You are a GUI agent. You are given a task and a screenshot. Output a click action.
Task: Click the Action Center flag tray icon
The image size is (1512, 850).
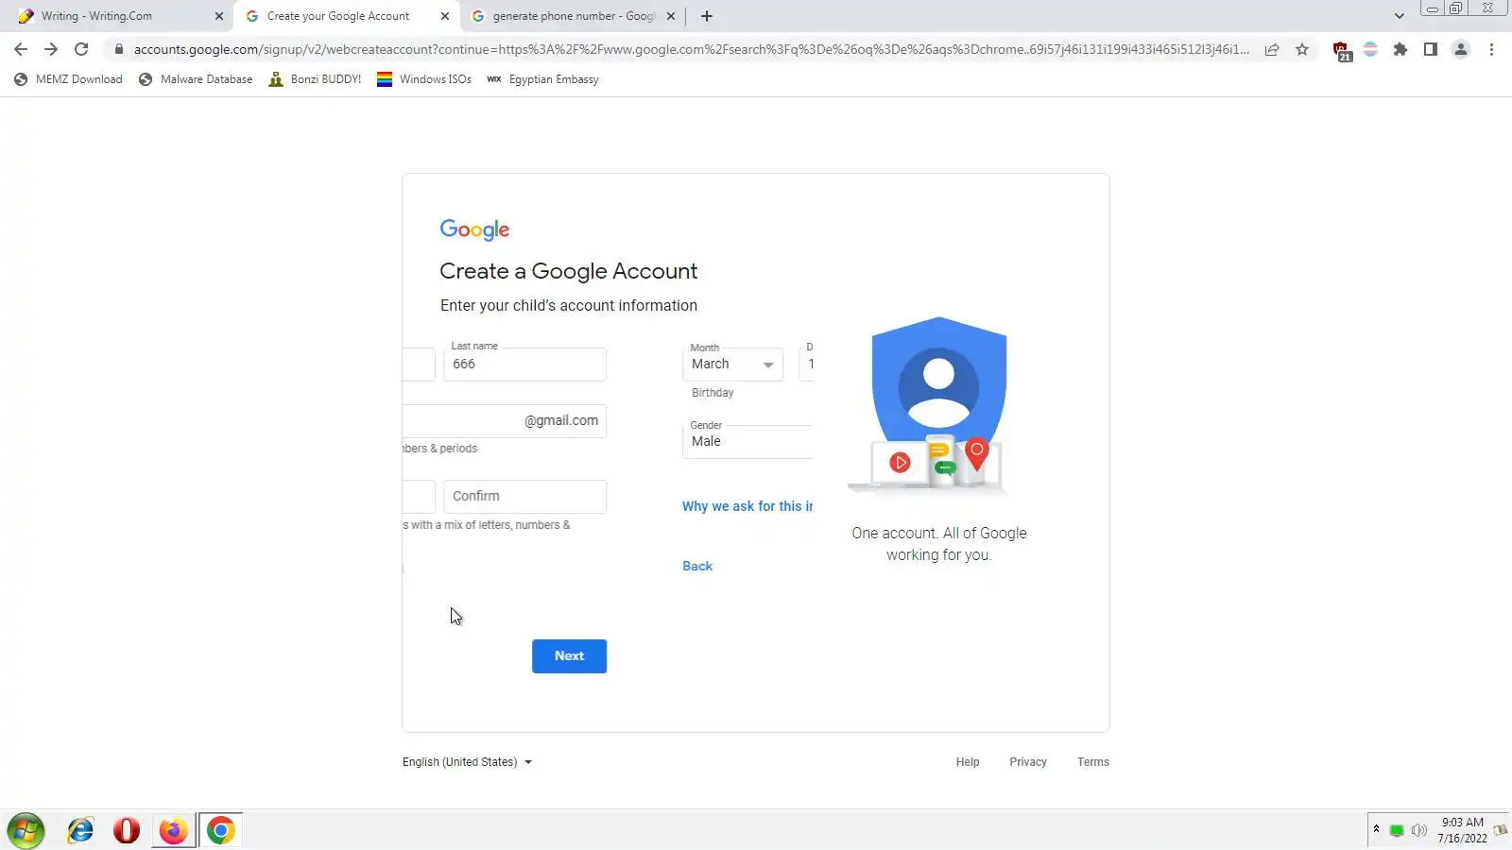[x=1501, y=831]
